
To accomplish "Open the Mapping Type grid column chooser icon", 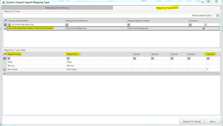I will (x=5, y=21).
